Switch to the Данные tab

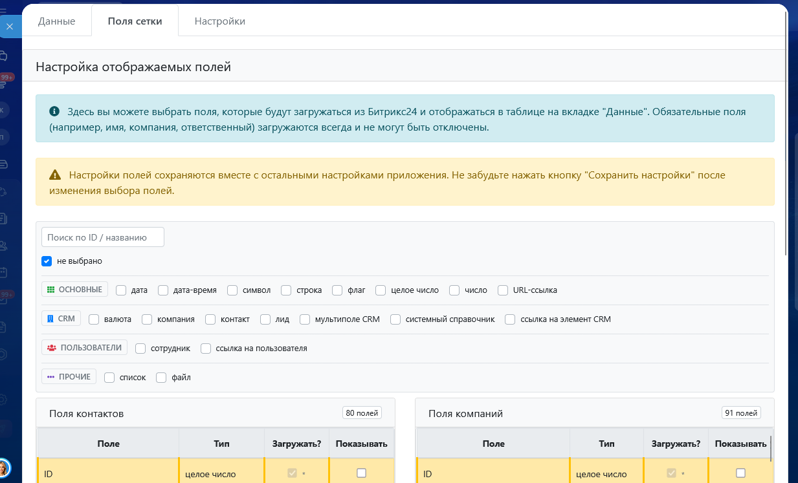(x=57, y=21)
